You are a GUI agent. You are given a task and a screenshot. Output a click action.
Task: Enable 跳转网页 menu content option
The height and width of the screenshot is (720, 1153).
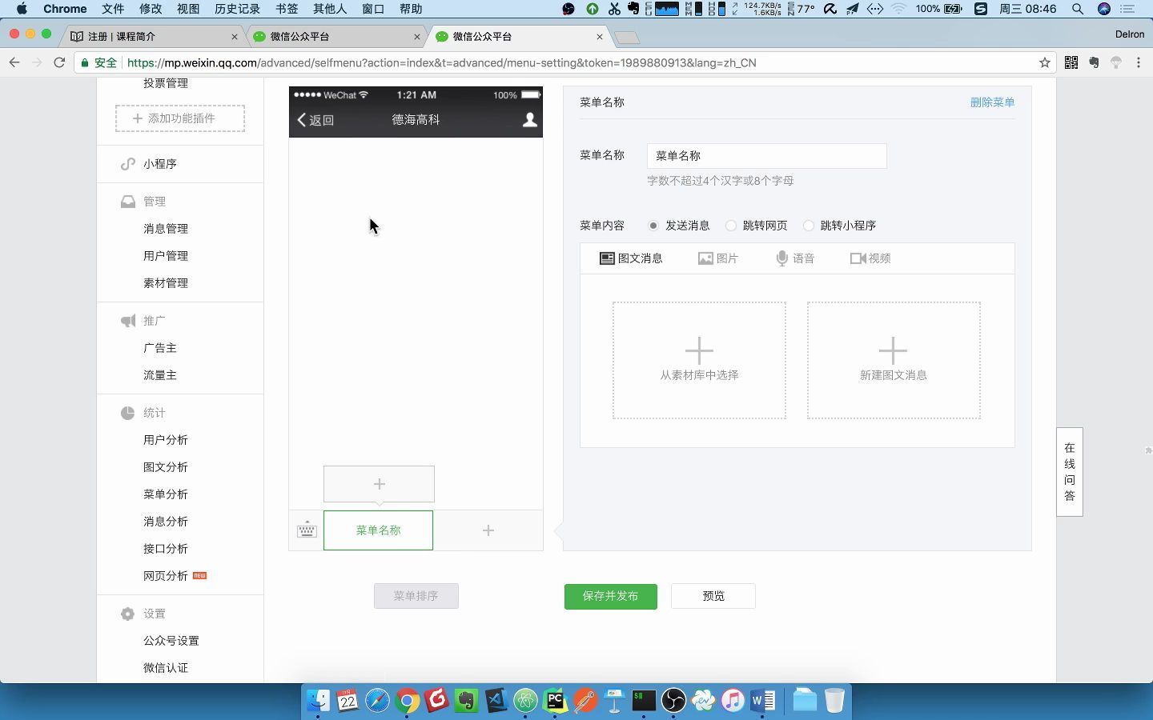click(x=731, y=226)
